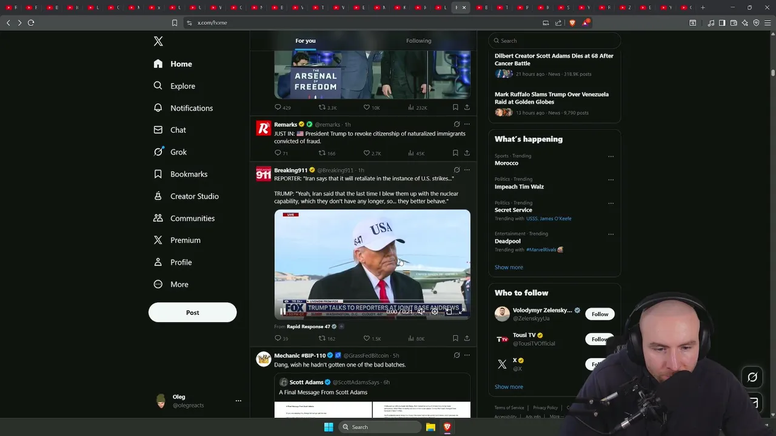Open Grok in the sidebar
The image size is (776, 436).
click(x=171, y=152)
